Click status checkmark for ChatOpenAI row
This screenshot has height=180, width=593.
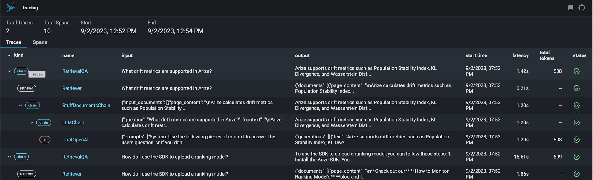click(576, 140)
